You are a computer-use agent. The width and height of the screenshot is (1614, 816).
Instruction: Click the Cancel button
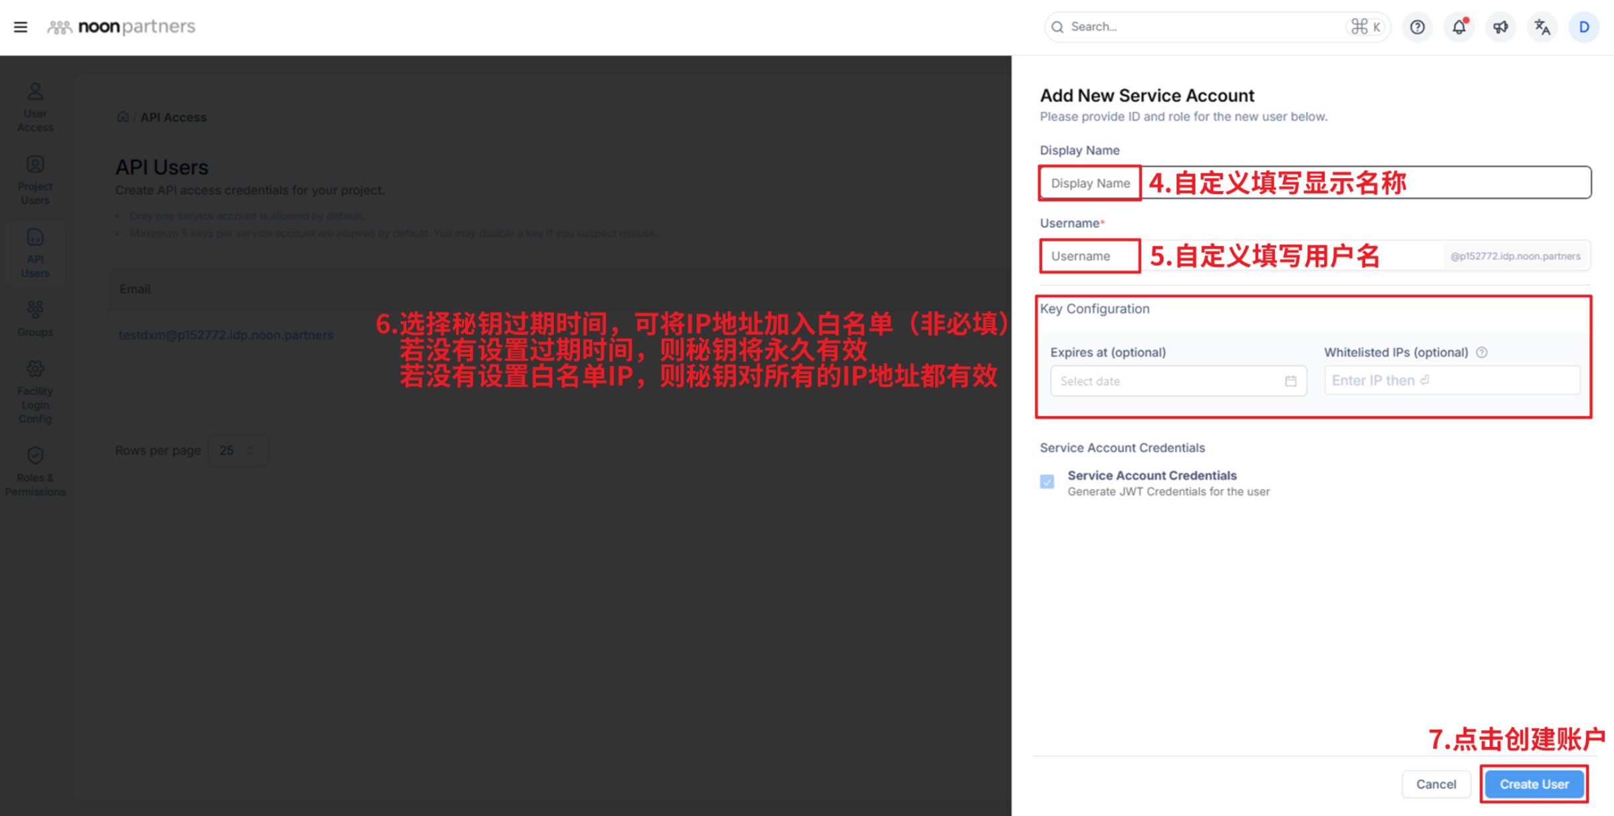tap(1436, 784)
